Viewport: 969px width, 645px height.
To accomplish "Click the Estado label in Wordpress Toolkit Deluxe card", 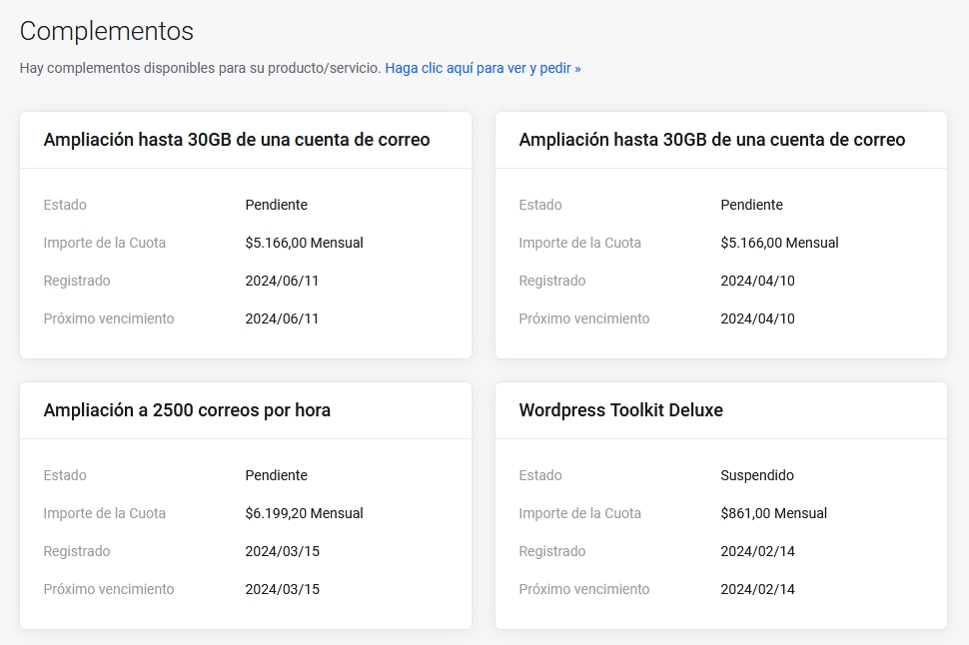I will click(x=540, y=476).
